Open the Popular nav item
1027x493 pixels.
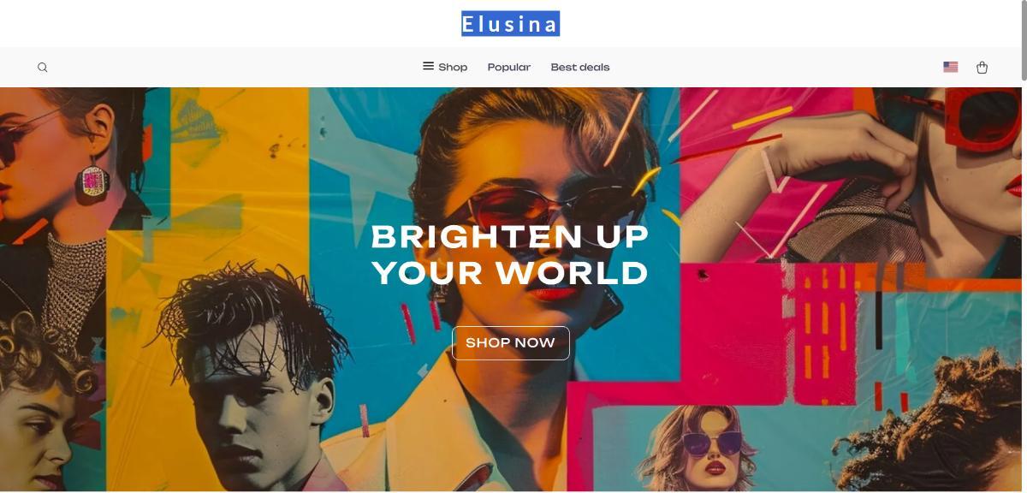509,68
